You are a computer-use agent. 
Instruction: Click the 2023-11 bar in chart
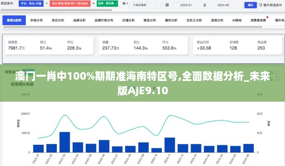point(170,145)
